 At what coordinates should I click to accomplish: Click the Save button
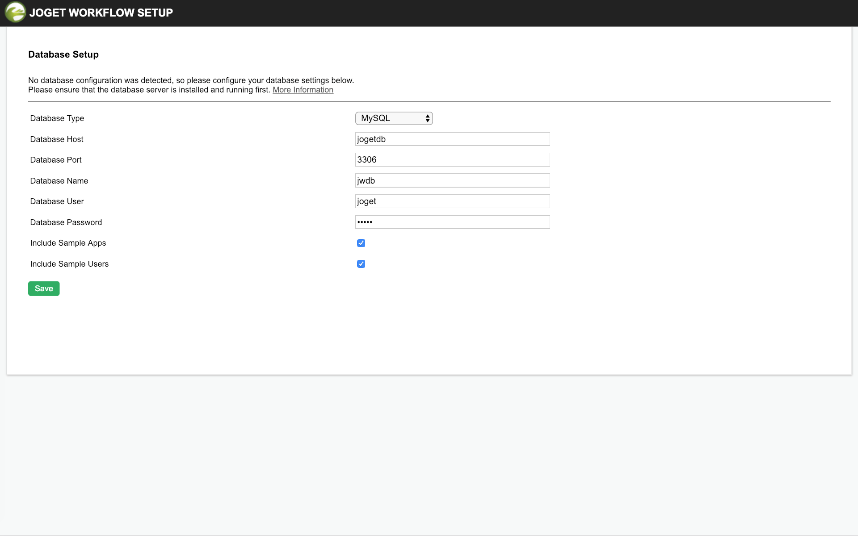coord(43,288)
